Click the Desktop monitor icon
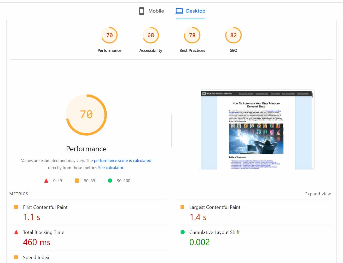The image size is (343, 263). tap(179, 11)
